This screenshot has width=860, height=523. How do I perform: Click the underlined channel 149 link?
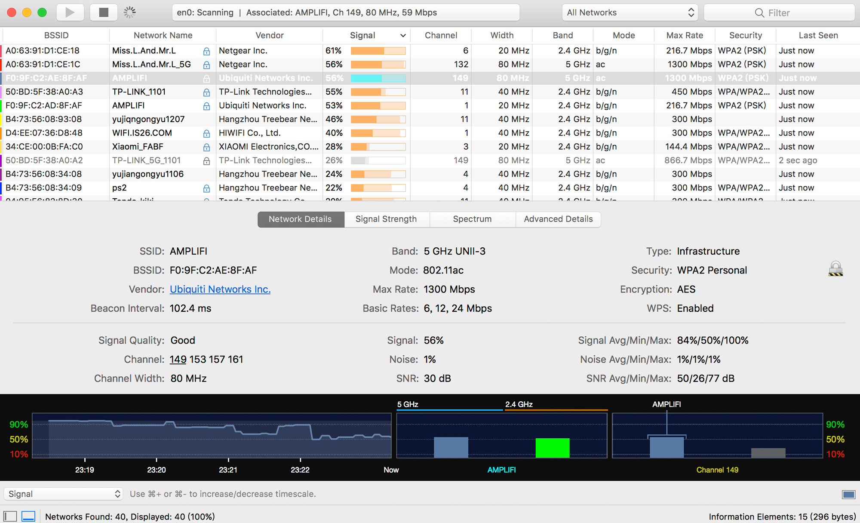click(x=178, y=359)
